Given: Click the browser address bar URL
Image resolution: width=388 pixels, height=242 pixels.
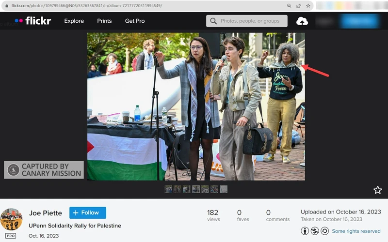Looking at the screenshot, I should [87, 6].
